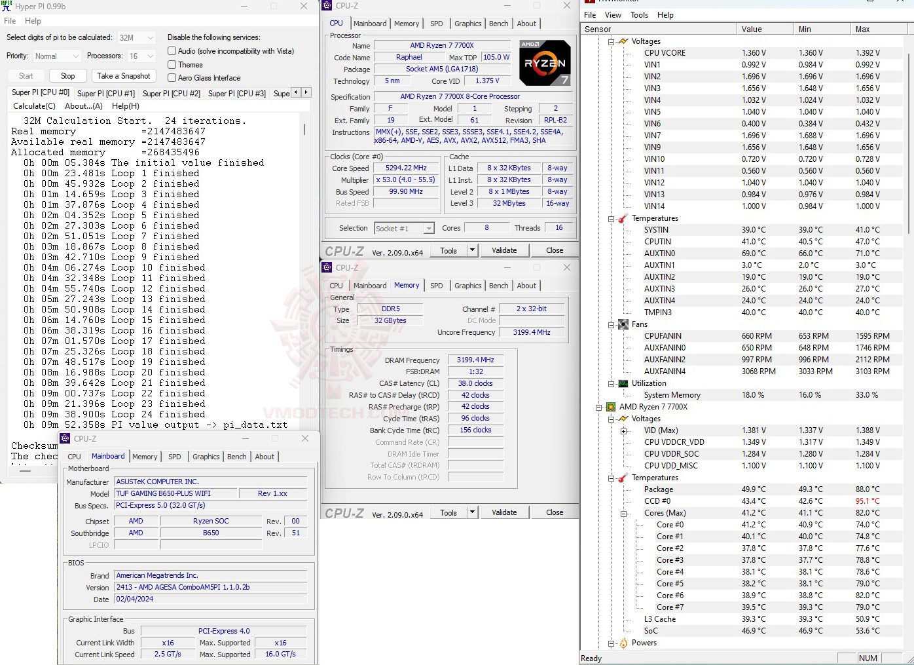The width and height of the screenshot is (914, 665).
Task: Click the AMD Ryzen 7 logo in CPU-Z
Action: pos(545,63)
